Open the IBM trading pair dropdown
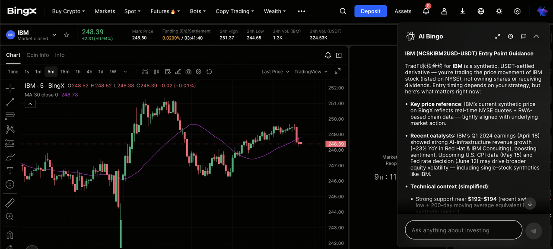Viewport: 553px width, 249px height. [54, 35]
